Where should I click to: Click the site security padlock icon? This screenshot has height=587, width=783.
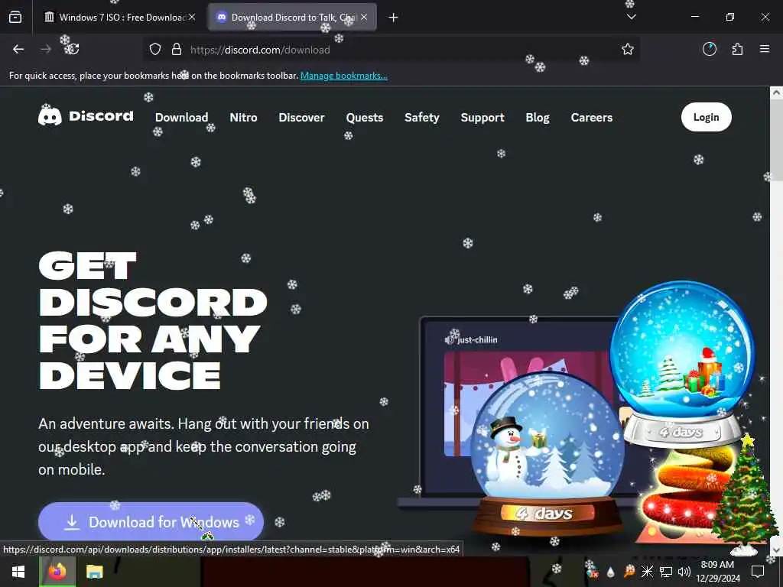click(177, 50)
